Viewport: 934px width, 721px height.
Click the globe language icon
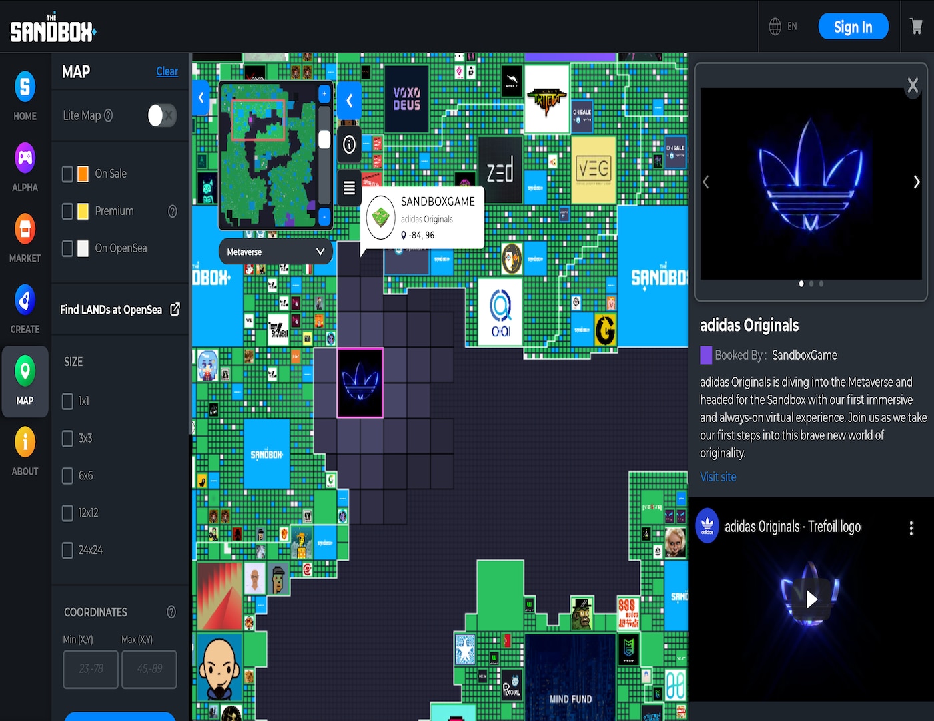(775, 27)
